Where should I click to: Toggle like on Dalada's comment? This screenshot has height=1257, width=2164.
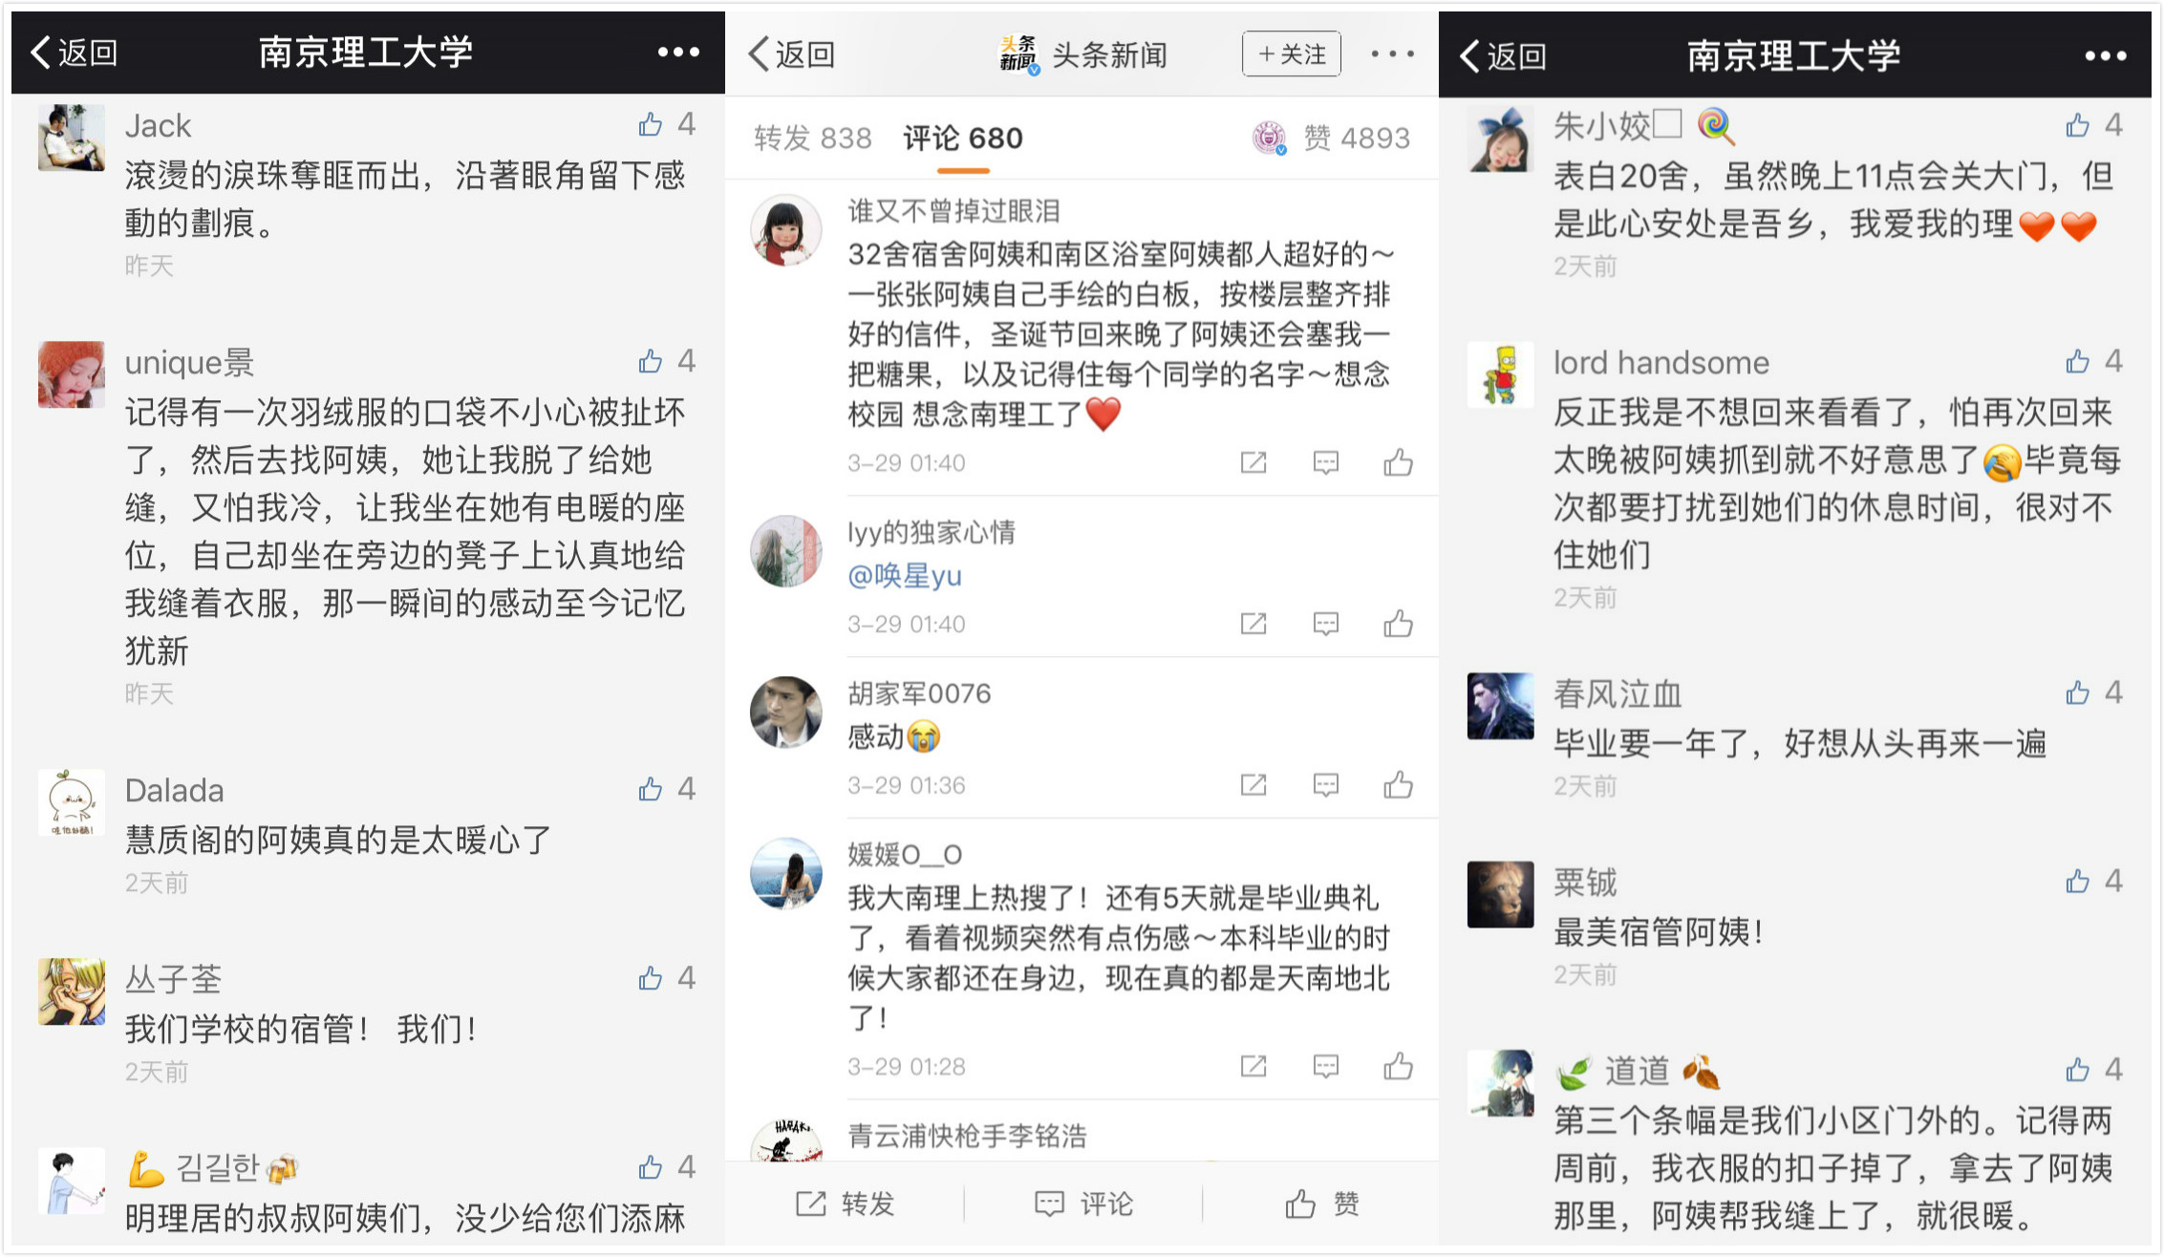[x=651, y=789]
